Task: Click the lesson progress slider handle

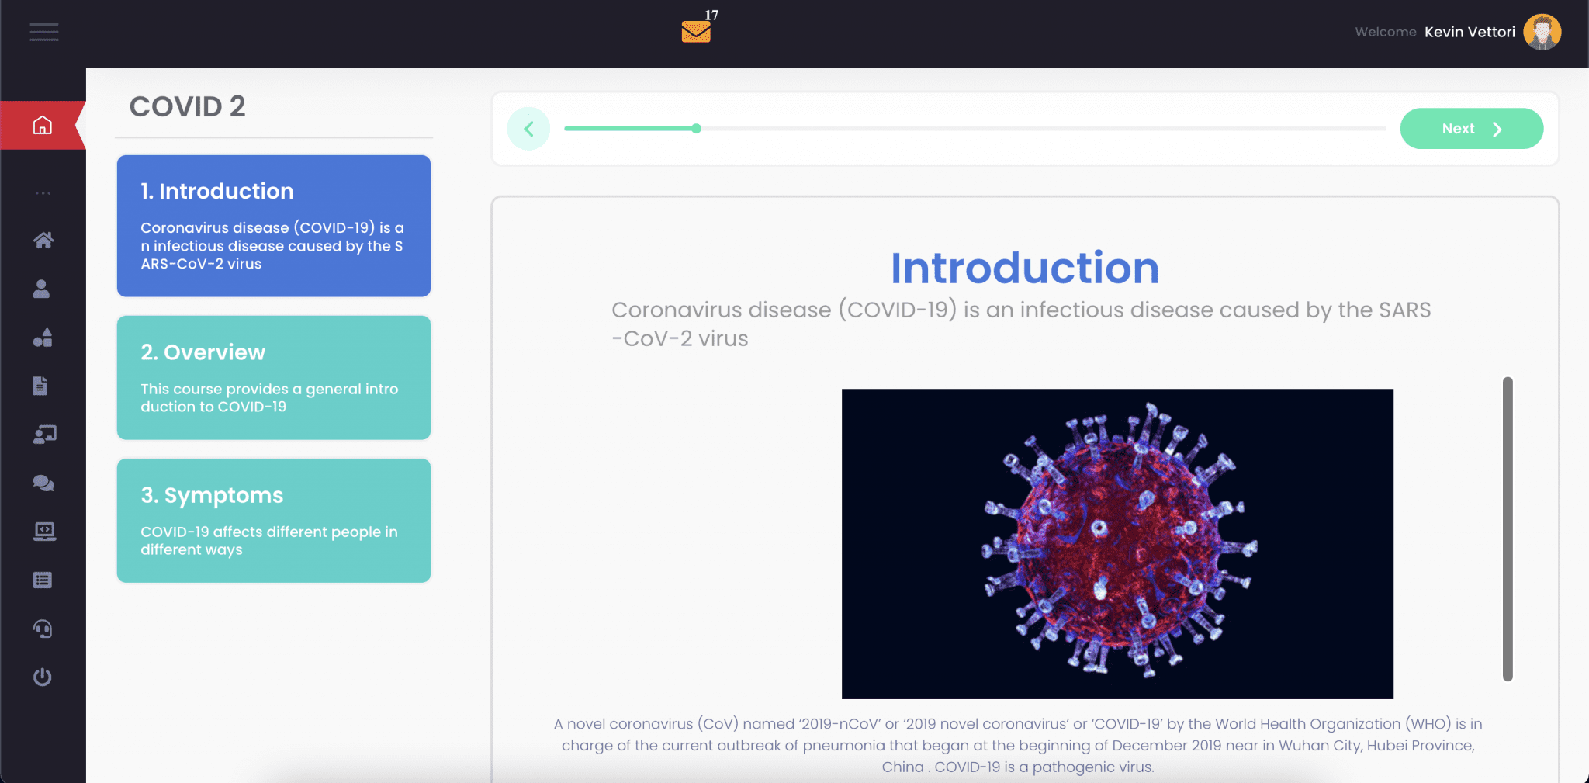Action: [x=696, y=129]
